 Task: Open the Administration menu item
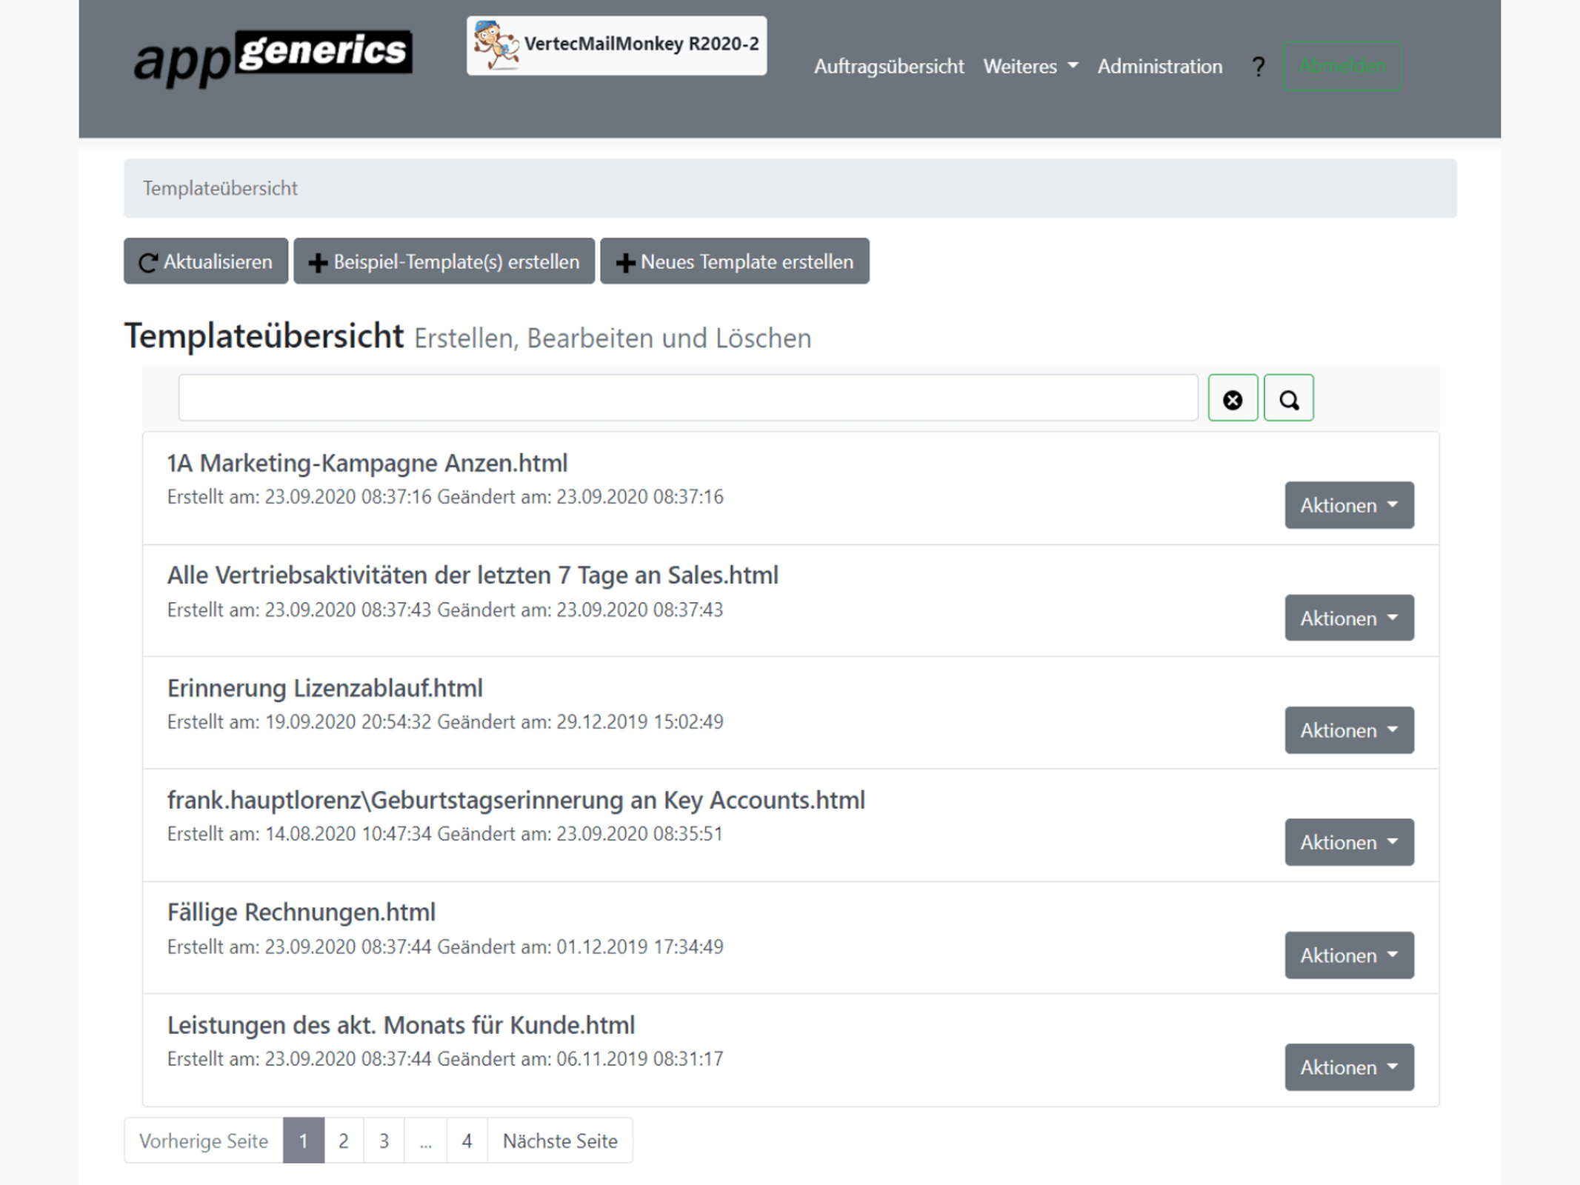(x=1159, y=67)
